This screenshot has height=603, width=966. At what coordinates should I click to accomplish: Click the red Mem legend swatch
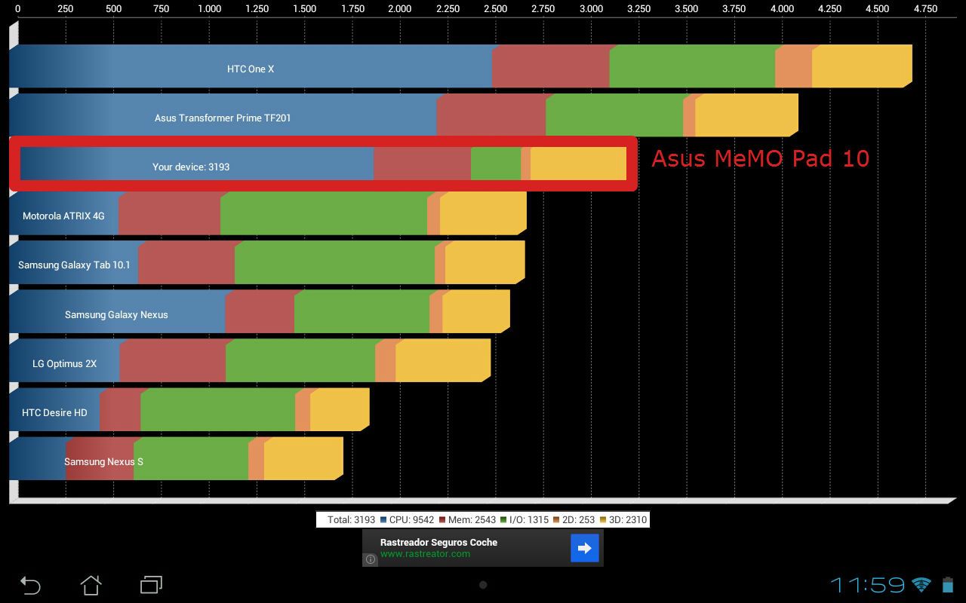click(442, 520)
